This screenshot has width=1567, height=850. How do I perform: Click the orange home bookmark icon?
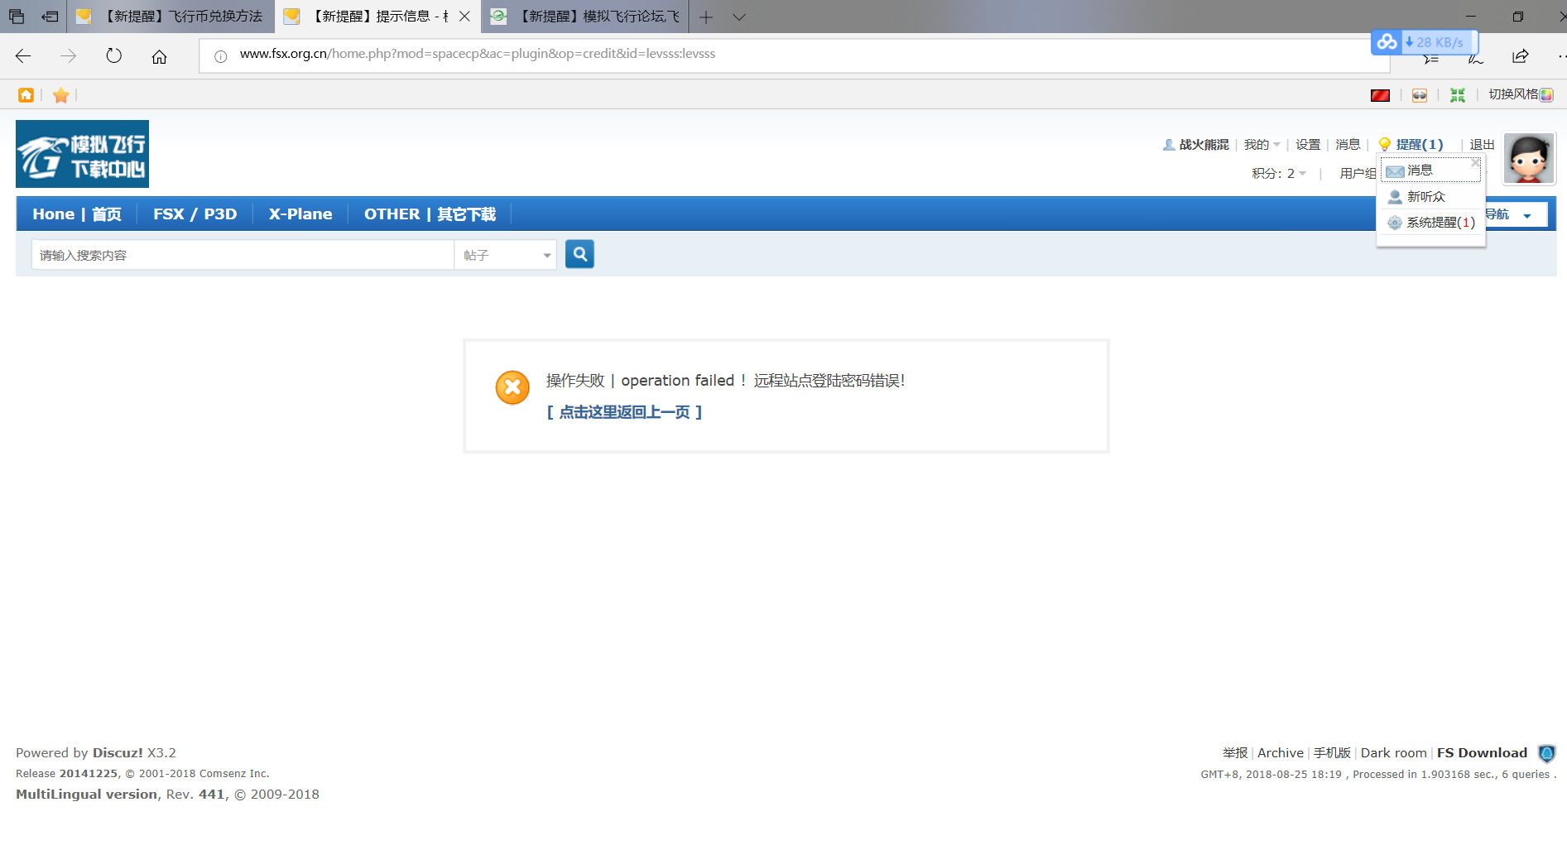click(26, 95)
